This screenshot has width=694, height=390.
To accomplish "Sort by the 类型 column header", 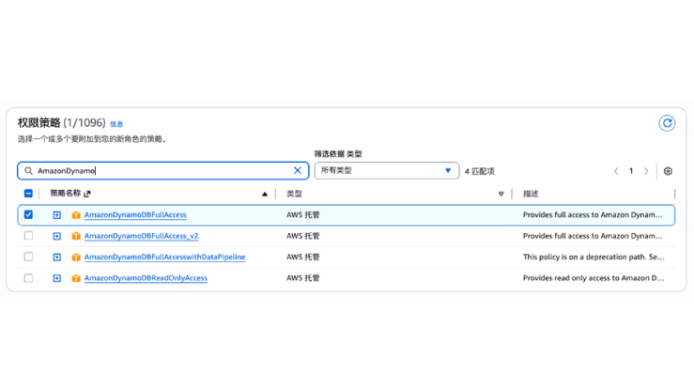I will tap(294, 194).
